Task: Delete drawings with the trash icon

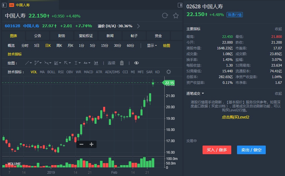Action: [x=122, y=63]
